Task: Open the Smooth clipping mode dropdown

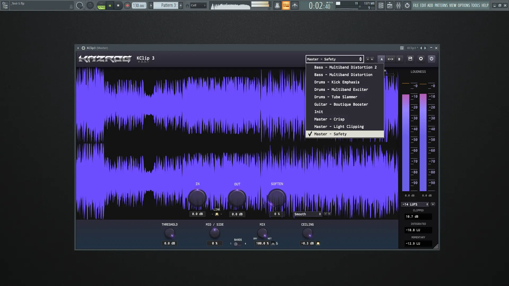Action: 307,214
